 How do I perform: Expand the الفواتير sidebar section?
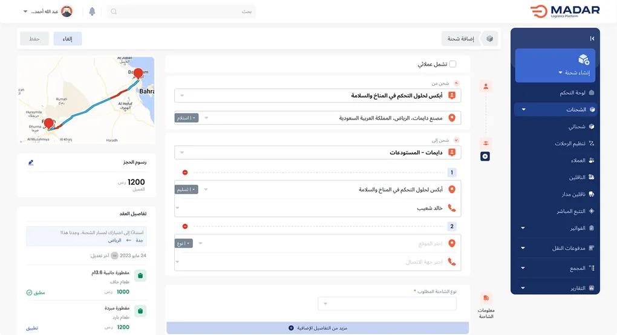click(x=558, y=228)
